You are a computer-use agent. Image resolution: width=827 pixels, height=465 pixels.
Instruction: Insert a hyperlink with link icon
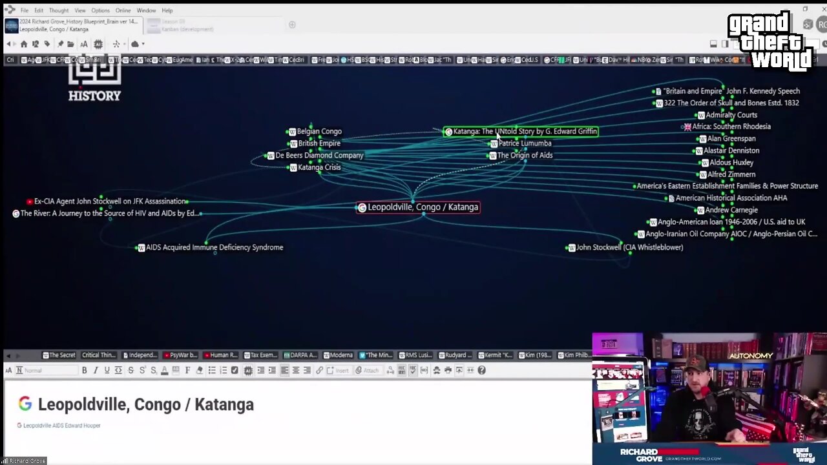(x=319, y=370)
